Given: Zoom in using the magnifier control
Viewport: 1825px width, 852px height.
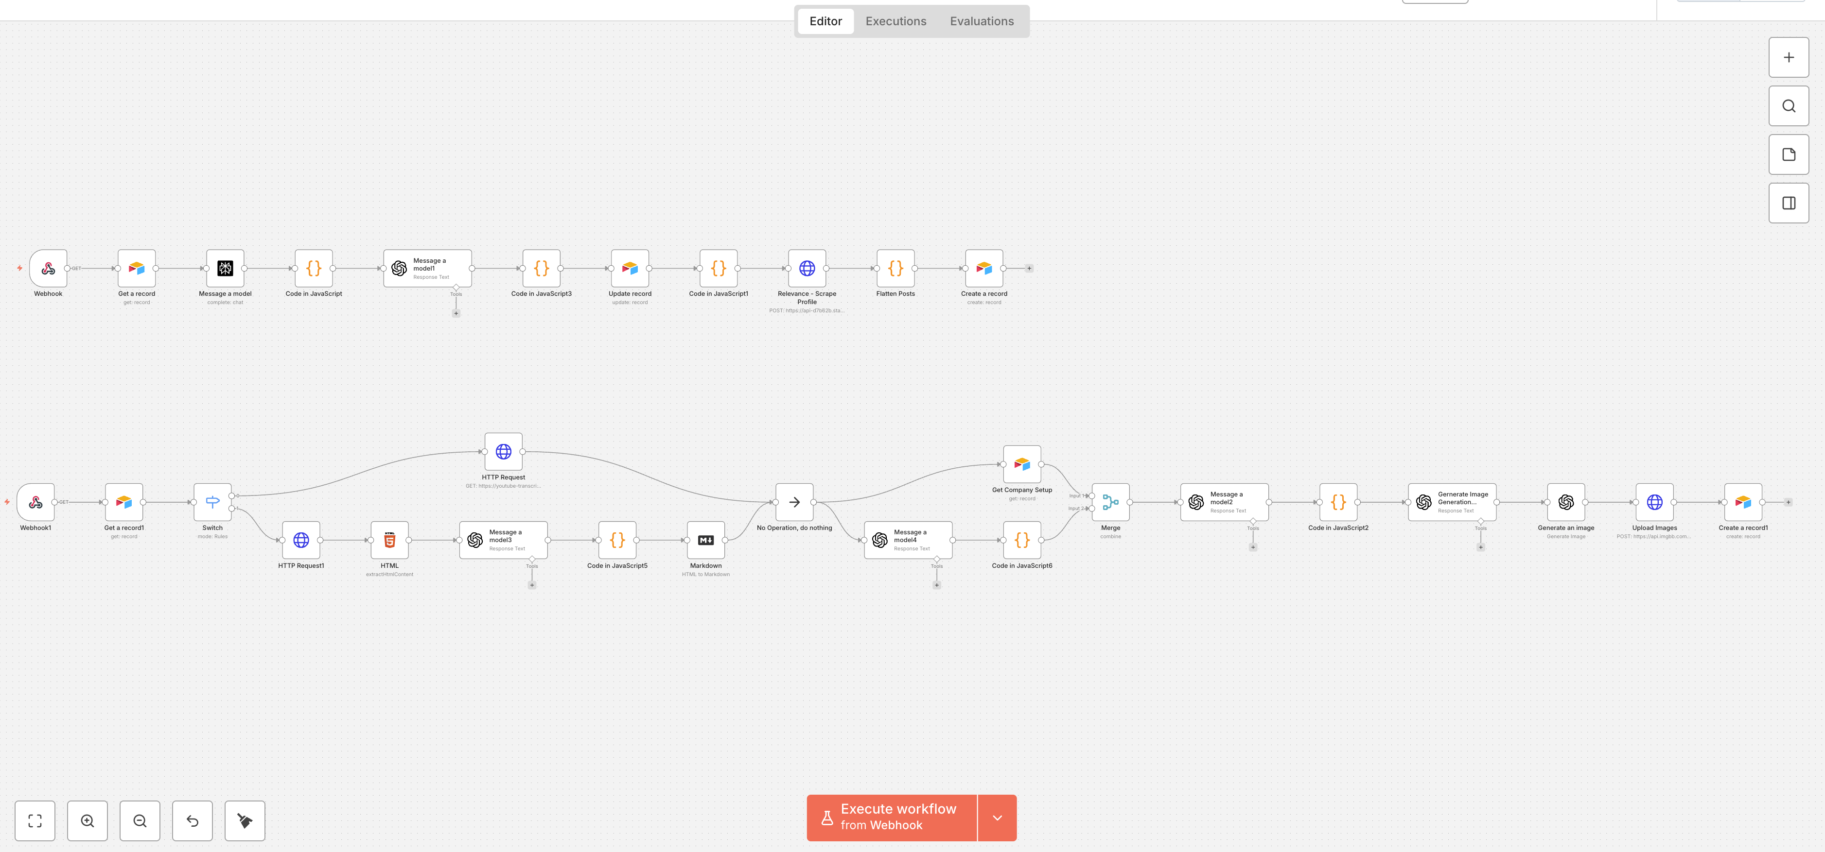Looking at the screenshot, I should pos(87,821).
